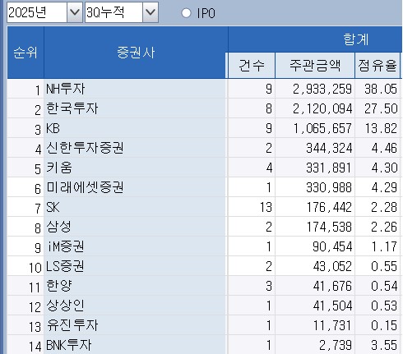The height and width of the screenshot is (354, 403).
Task: Click the amount 1,065,657 cell
Action: coord(315,128)
